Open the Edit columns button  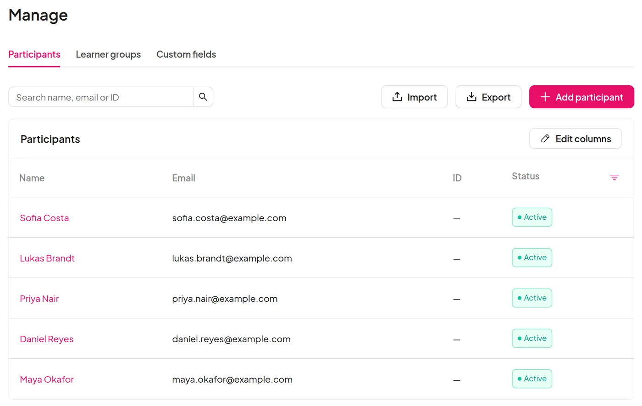click(x=576, y=139)
